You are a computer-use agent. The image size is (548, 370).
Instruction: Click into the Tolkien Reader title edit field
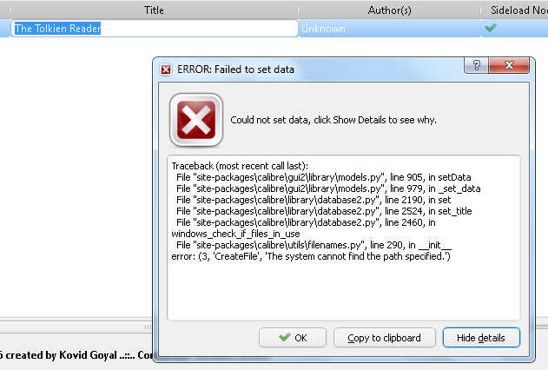point(155,29)
